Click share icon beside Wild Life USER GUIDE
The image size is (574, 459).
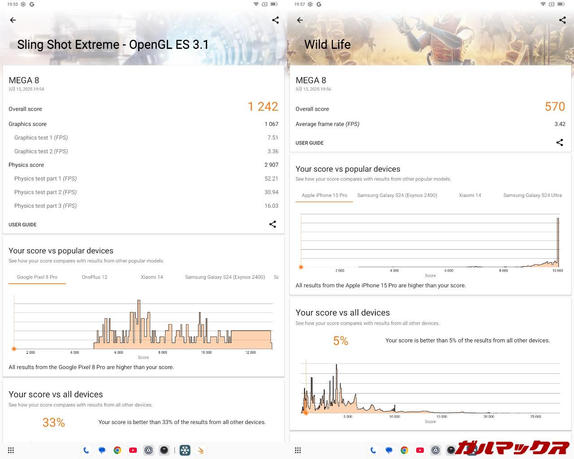tap(560, 143)
